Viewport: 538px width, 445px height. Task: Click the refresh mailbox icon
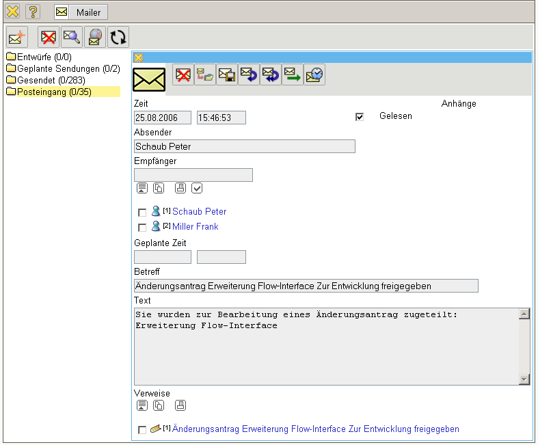(x=118, y=37)
